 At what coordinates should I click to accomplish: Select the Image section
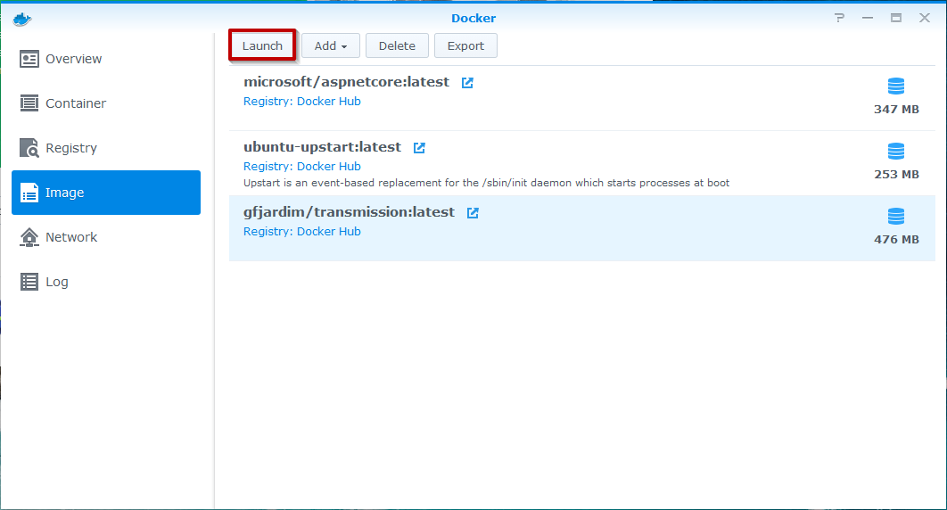tap(106, 193)
